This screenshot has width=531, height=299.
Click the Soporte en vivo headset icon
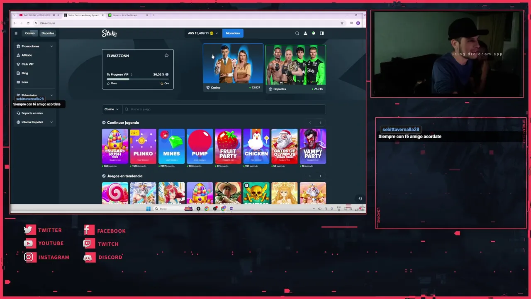click(18, 113)
